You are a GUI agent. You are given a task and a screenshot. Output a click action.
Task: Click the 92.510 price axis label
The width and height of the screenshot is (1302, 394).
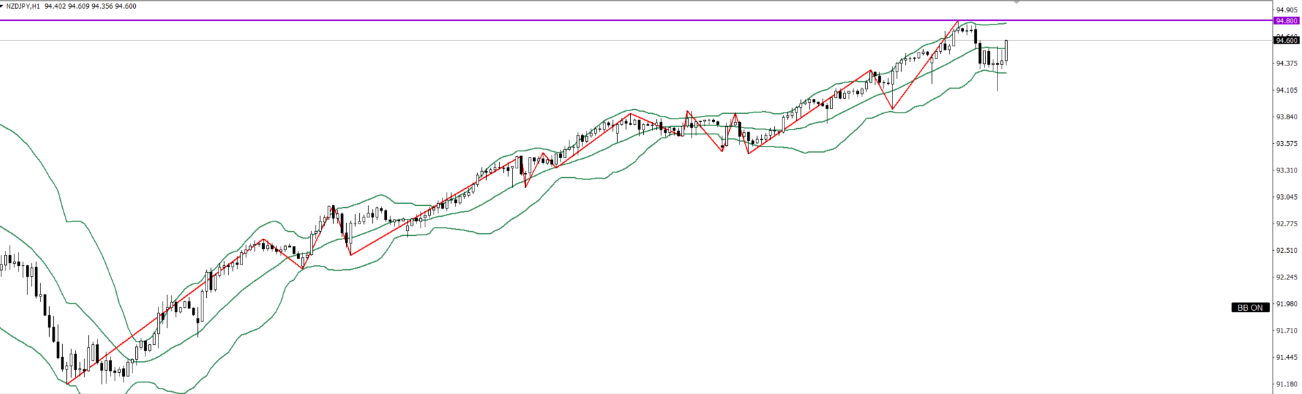1286,251
